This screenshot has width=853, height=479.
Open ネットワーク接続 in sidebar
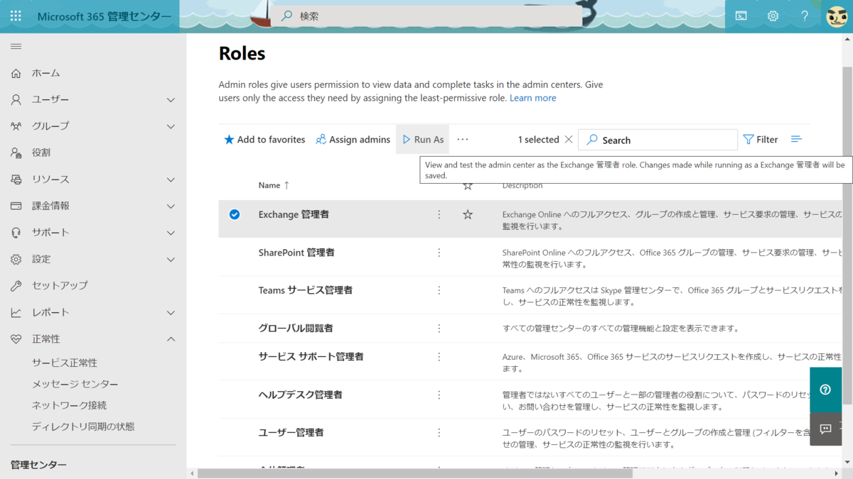tap(70, 405)
